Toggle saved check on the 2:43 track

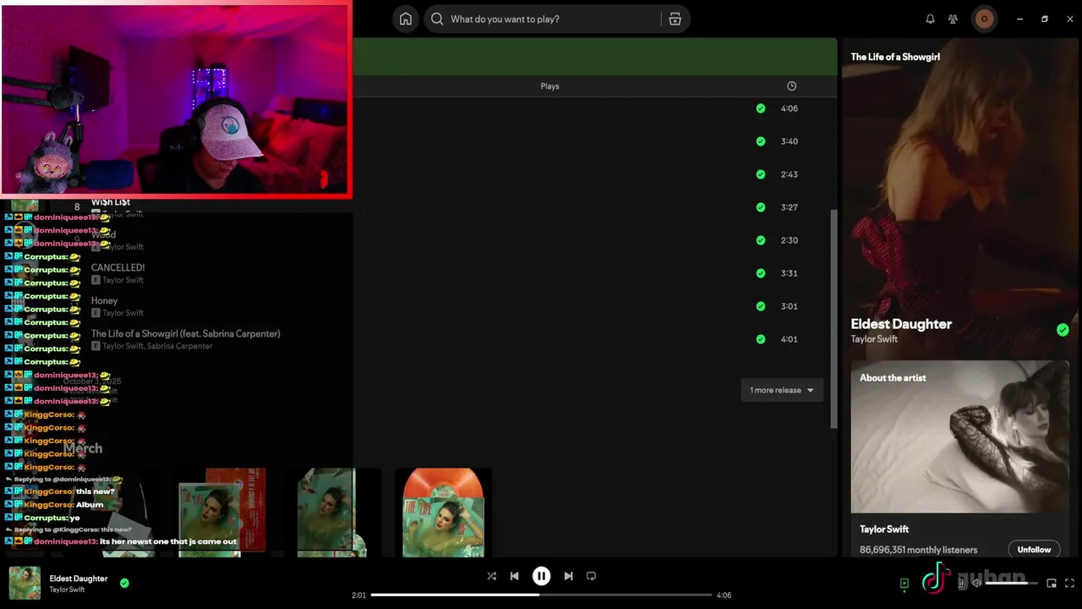coord(761,174)
